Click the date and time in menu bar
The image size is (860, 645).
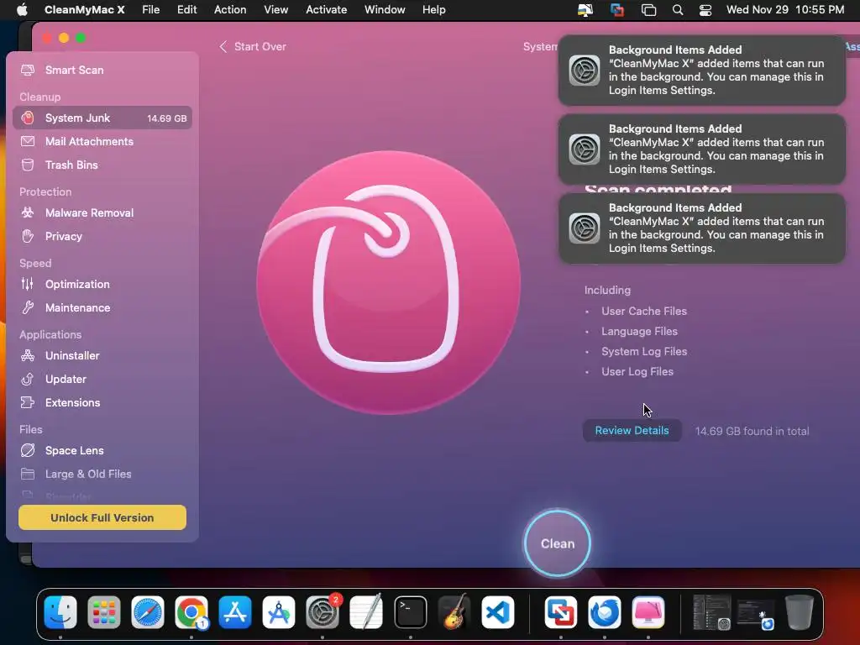tap(785, 10)
